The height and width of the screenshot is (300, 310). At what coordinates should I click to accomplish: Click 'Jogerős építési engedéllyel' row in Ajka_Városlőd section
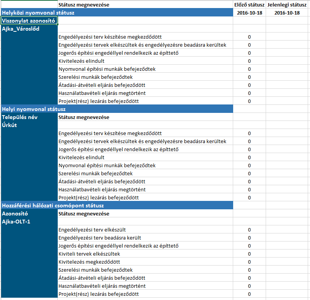click(x=145, y=53)
